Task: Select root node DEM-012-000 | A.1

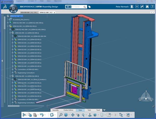Action: click(x=17, y=16)
